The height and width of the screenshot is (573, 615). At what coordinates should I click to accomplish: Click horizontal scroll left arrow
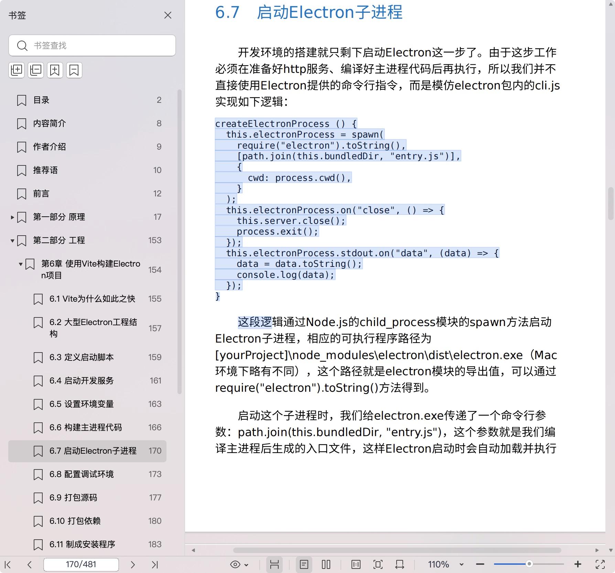click(193, 550)
